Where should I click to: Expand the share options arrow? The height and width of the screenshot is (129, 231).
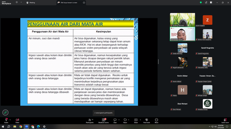pos(140,120)
